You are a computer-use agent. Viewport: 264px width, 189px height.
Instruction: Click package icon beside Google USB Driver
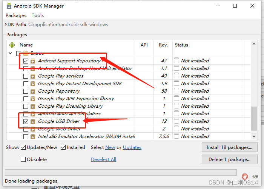(33, 121)
